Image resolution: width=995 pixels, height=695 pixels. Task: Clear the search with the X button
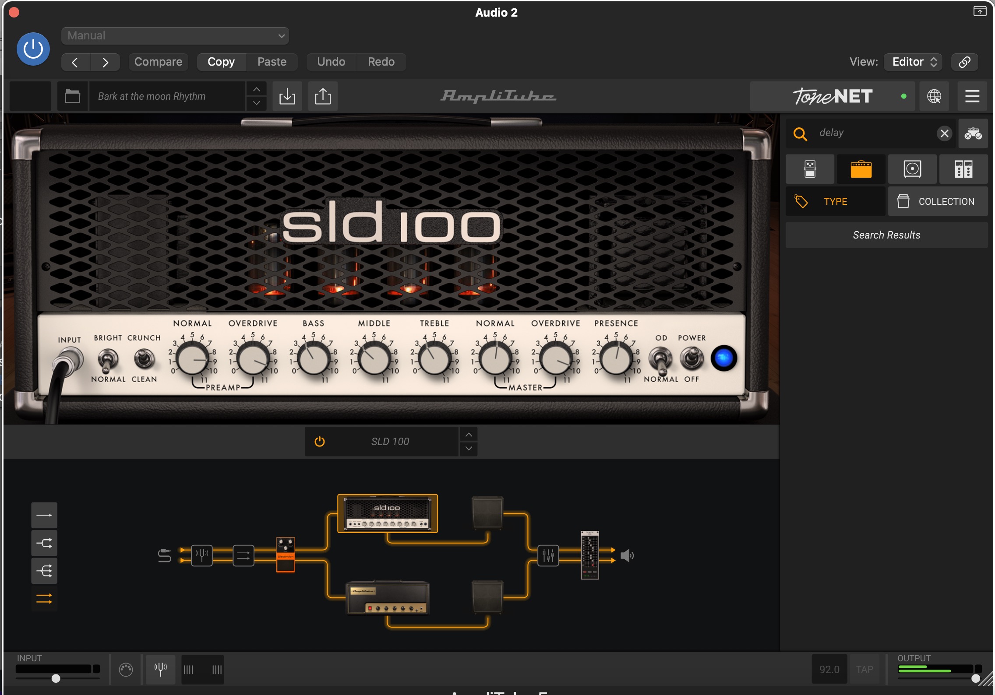tap(945, 133)
